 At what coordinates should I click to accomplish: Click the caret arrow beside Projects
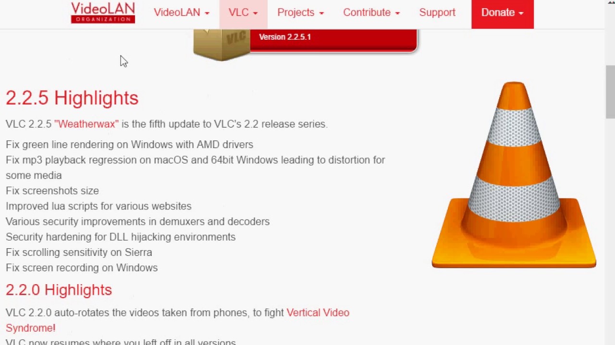pyautogui.click(x=321, y=13)
